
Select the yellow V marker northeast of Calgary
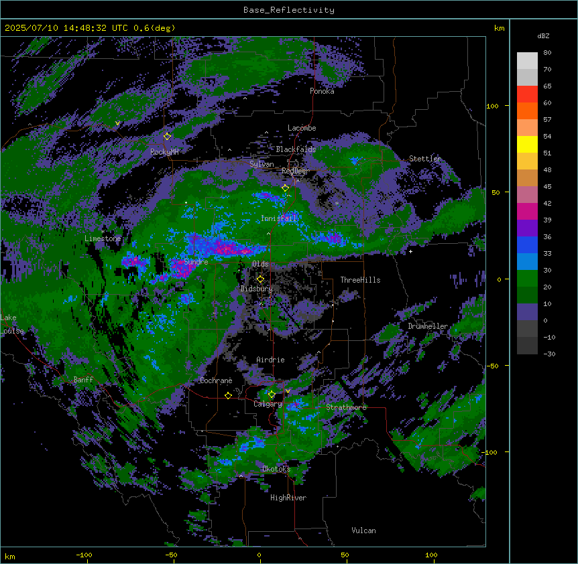click(x=288, y=391)
